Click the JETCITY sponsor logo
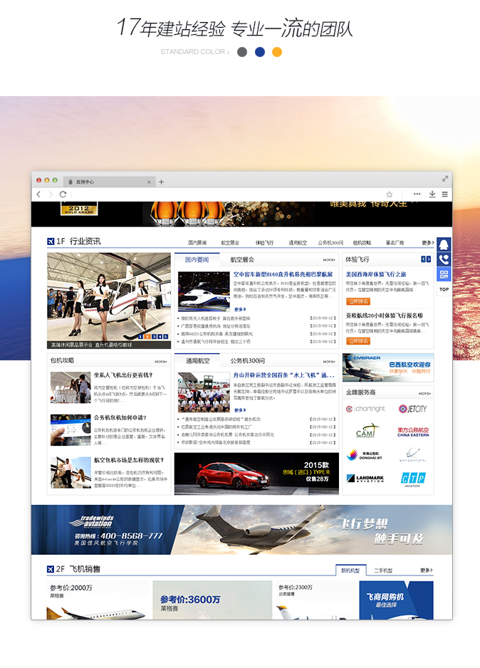The height and width of the screenshot is (668, 480). point(413,409)
